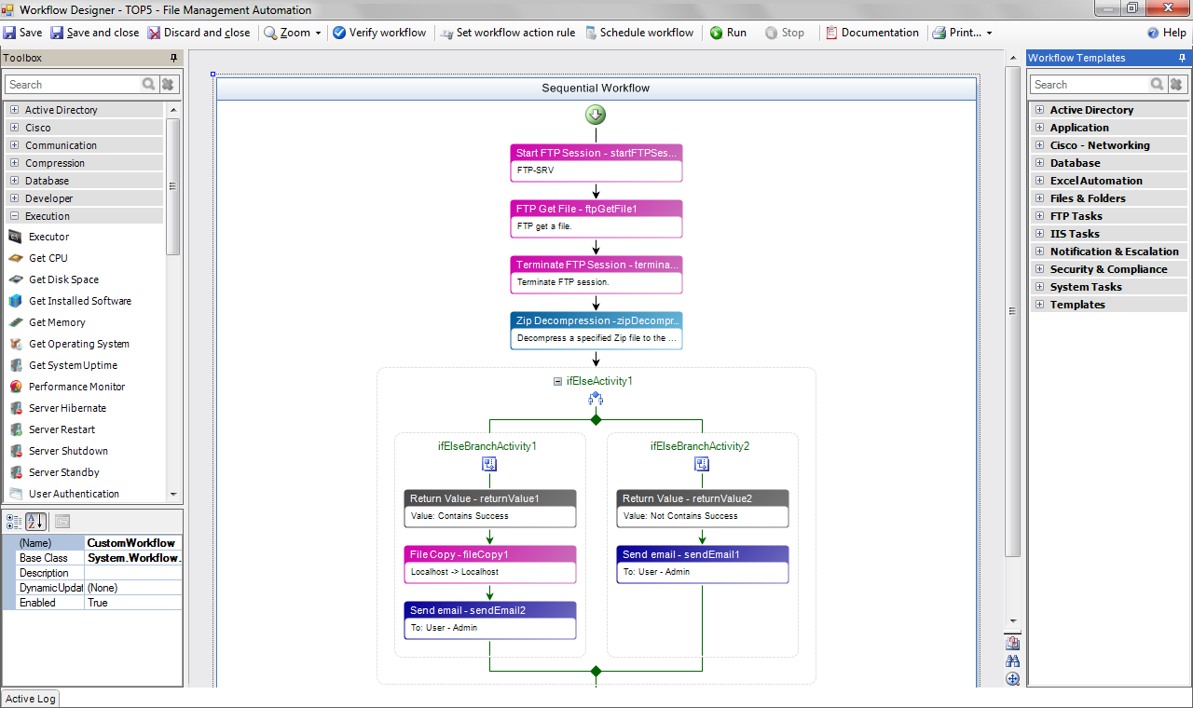The height and width of the screenshot is (708, 1193).
Task: Toggle auto-hide pin on the Toolbox panel
Action: pyautogui.click(x=173, y=58)
